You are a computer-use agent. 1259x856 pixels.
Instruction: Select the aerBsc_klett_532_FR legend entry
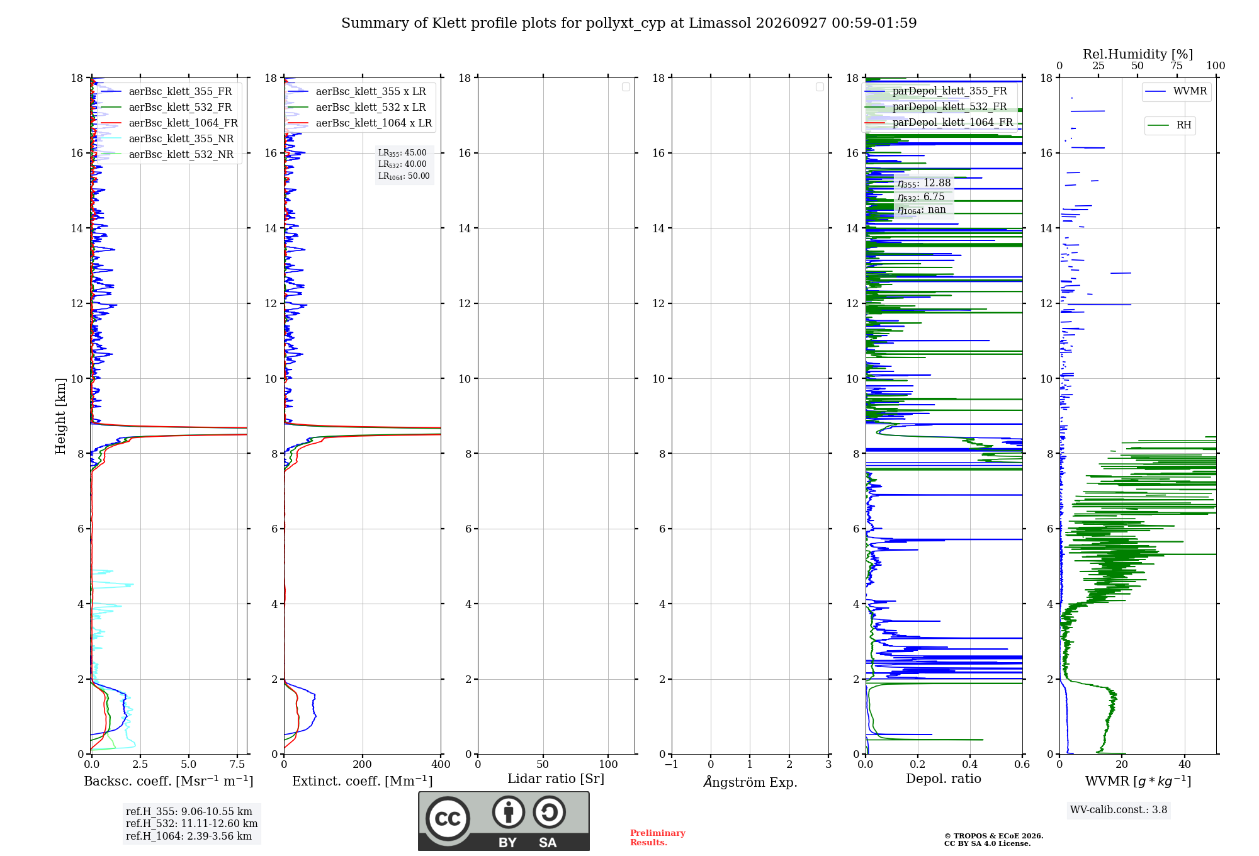click(x=170, y=107)
